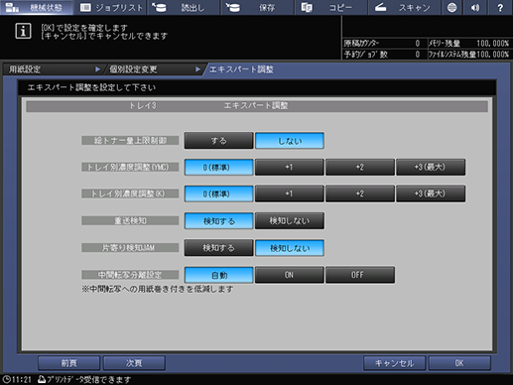Set 重送検知 to 検知する

218,220
